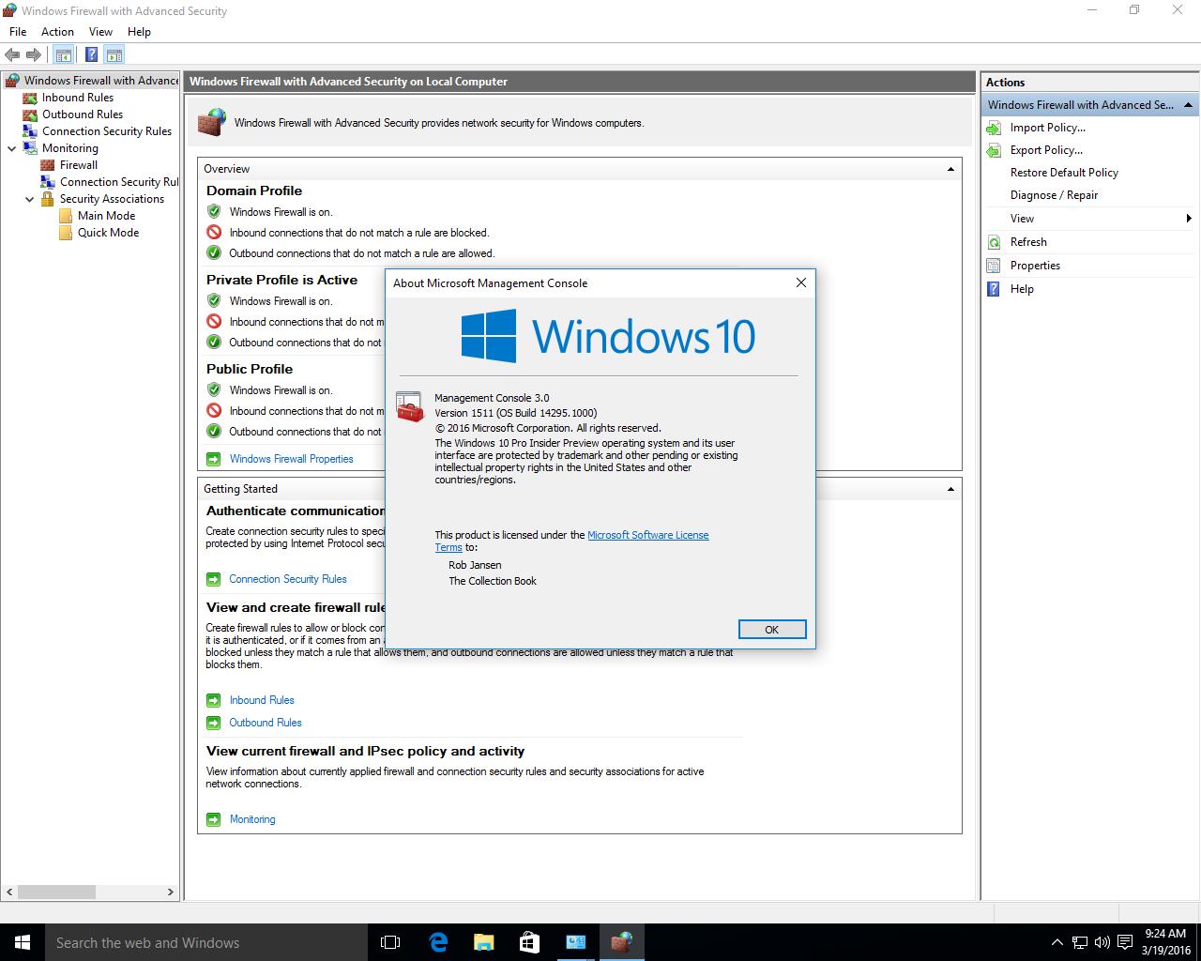This screenshot has height=961, width=1201.
Task: Click the Export Policy green arrow icon
Action: pyautogui.click(x=994, y=150)
